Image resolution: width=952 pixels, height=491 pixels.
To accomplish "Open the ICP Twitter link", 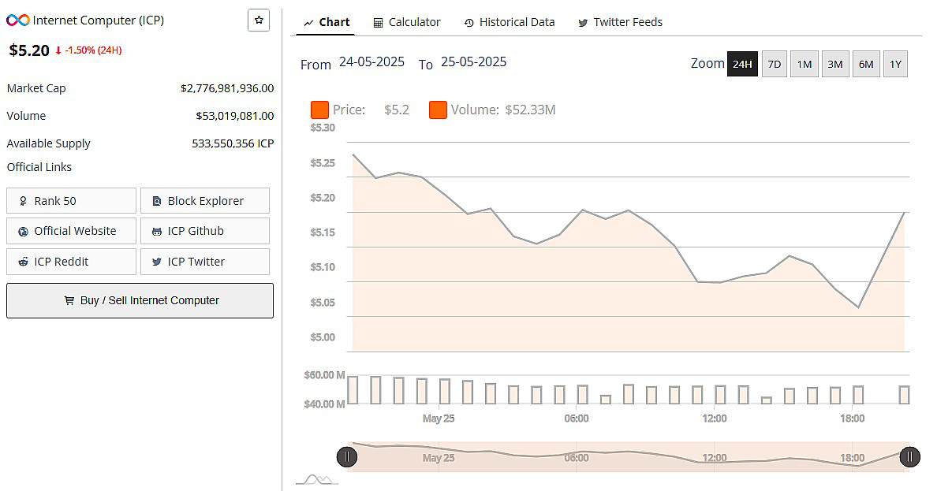I will pos(205,262).
